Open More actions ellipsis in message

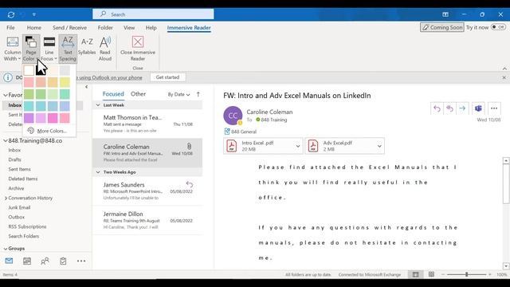[494, 108]
